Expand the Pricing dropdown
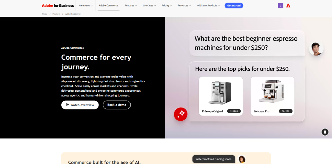332x164 pixels. click(x=167, y=5)
